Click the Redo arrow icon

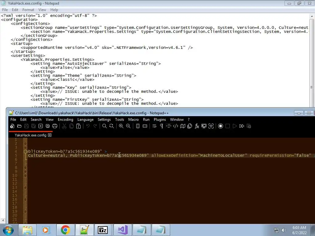(x=95, y=126)
